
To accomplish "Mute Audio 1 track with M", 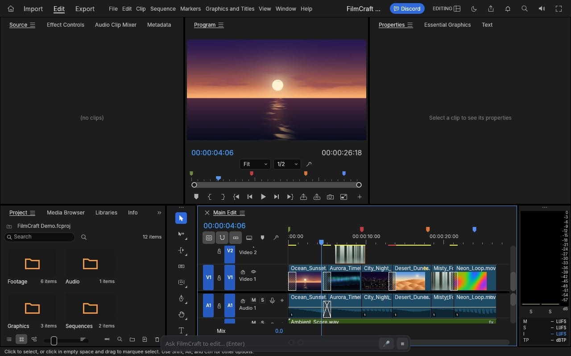I will [254, 300].
